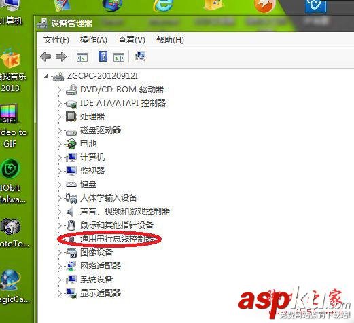Image resolution: width=354 pixels, height=323 pixels.
Task: Select the 处理器 label text
Action: tap(92, 117)
